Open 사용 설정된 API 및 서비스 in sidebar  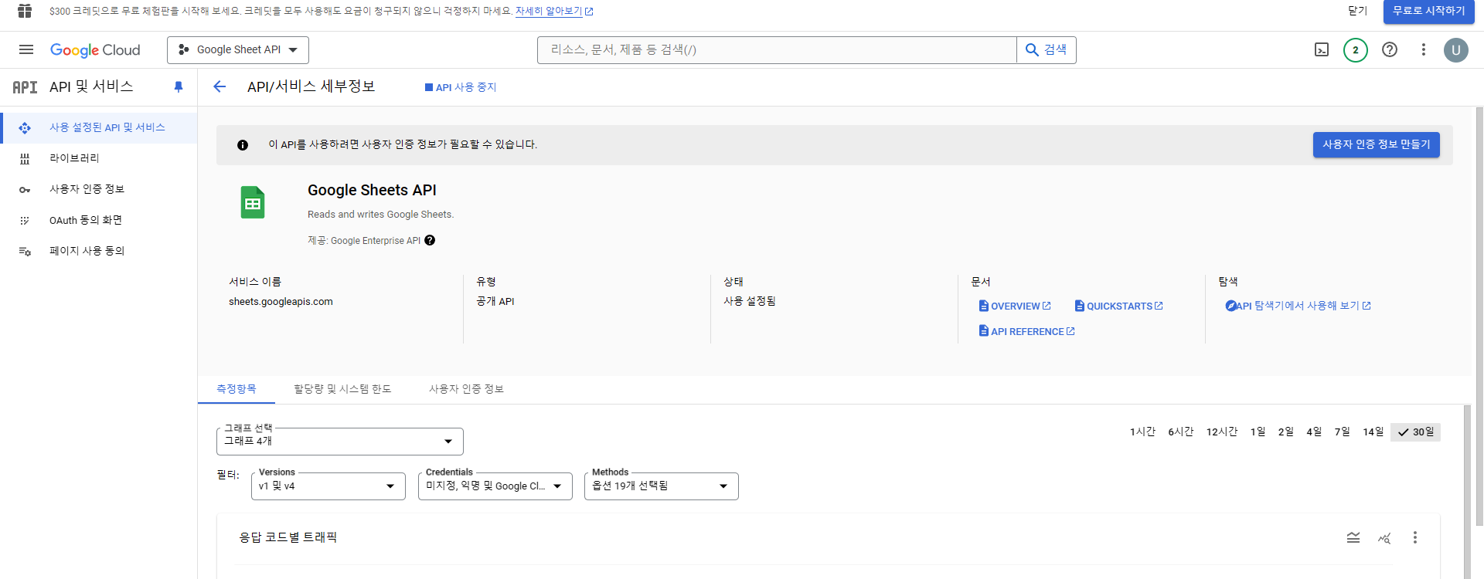coord(99,127)
